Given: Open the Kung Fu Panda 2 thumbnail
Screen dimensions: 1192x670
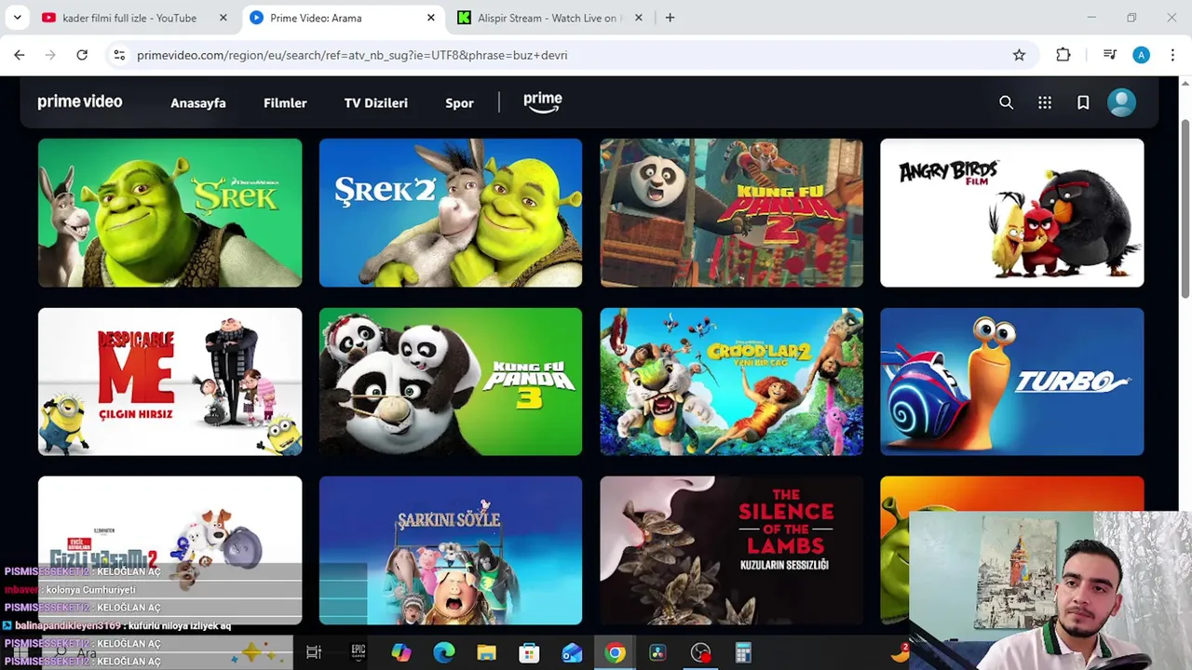Looking at the screenshot, I should 731,212.
